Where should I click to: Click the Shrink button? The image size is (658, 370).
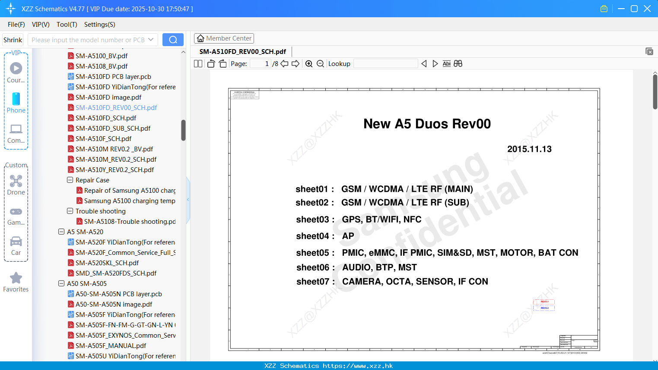point(13,40)
